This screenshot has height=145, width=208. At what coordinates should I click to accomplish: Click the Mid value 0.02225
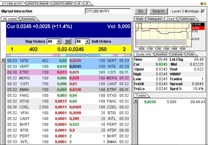(x=197, y=64)
